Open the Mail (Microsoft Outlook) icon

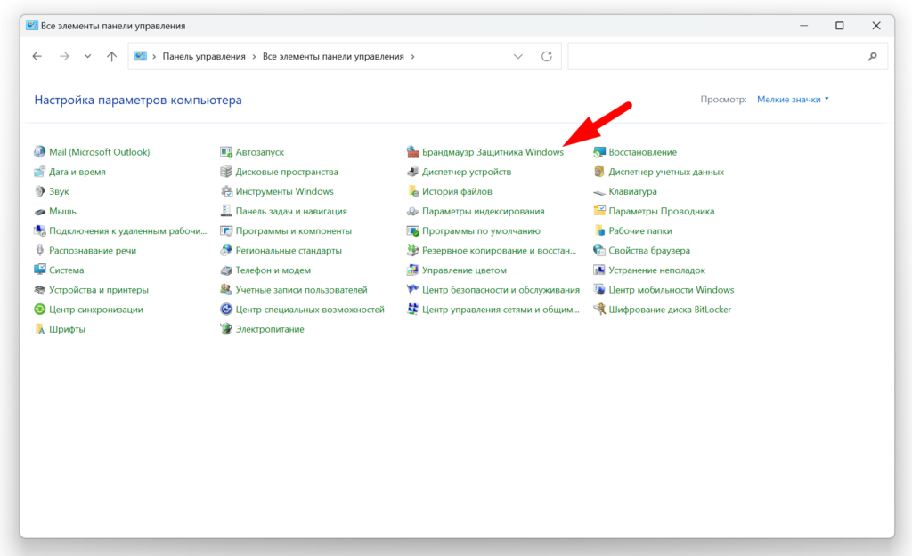tap(39, 152)
